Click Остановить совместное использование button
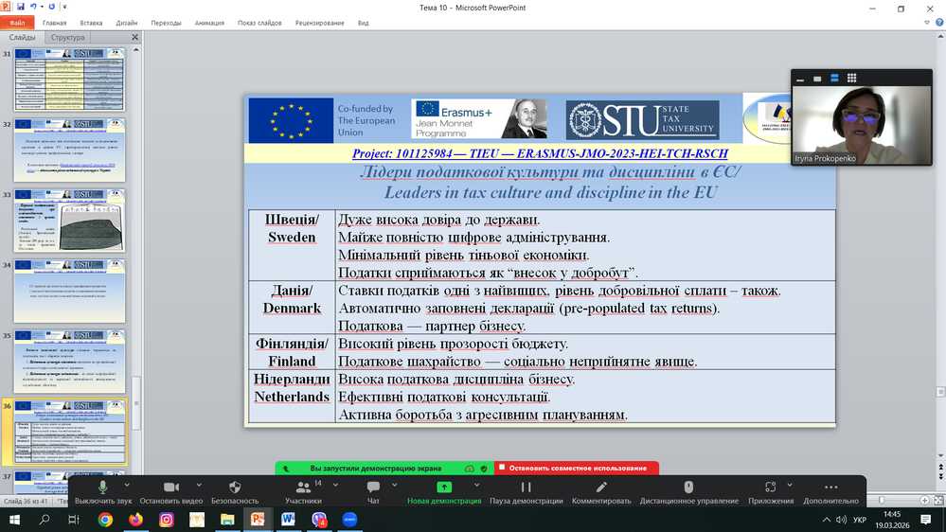946x532 pixels. point(577,468)
